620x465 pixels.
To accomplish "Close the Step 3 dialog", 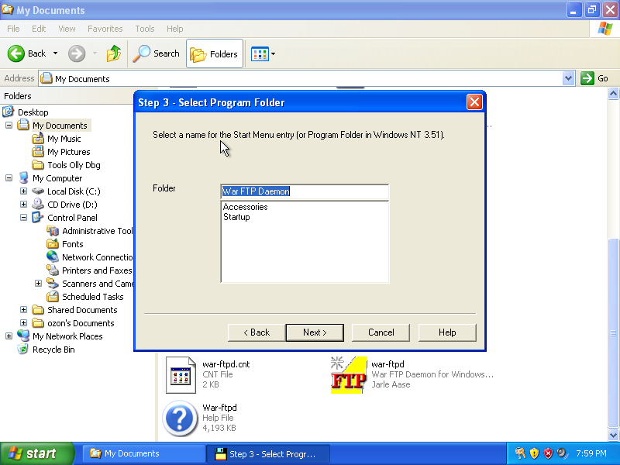I will coord(474,102).
